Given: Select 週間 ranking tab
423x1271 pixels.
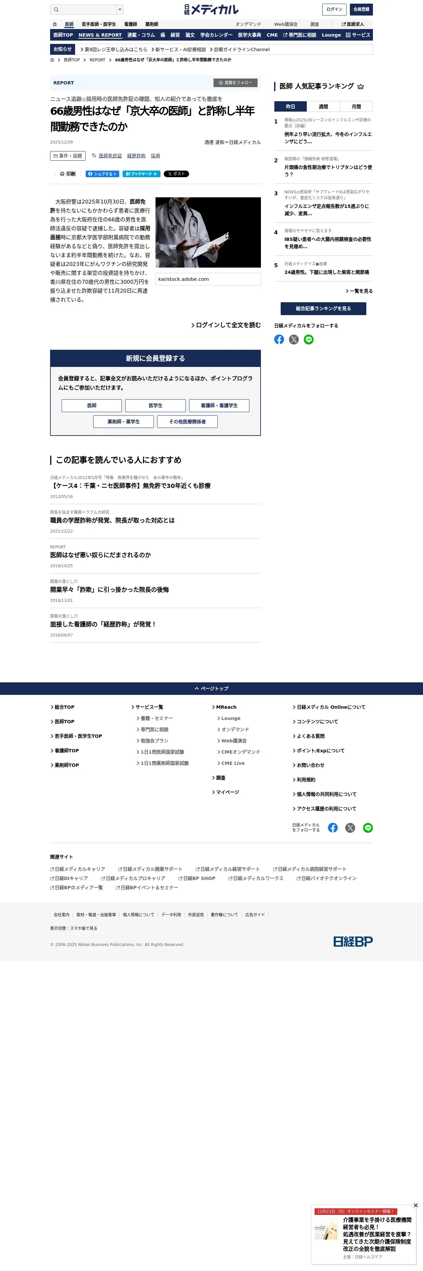Looking at the screenshot, I should (x=323, y=107).
